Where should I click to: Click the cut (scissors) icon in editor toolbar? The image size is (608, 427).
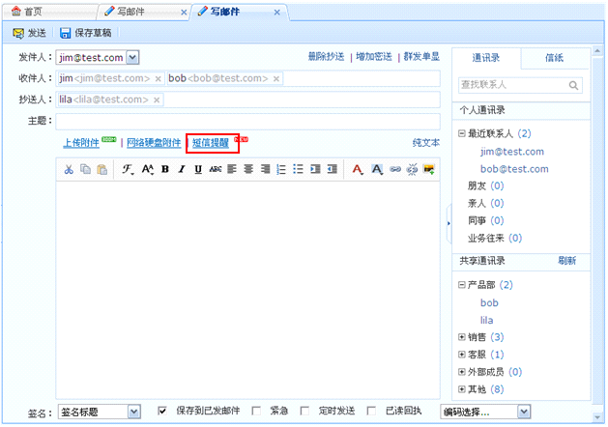click(69, 169)
